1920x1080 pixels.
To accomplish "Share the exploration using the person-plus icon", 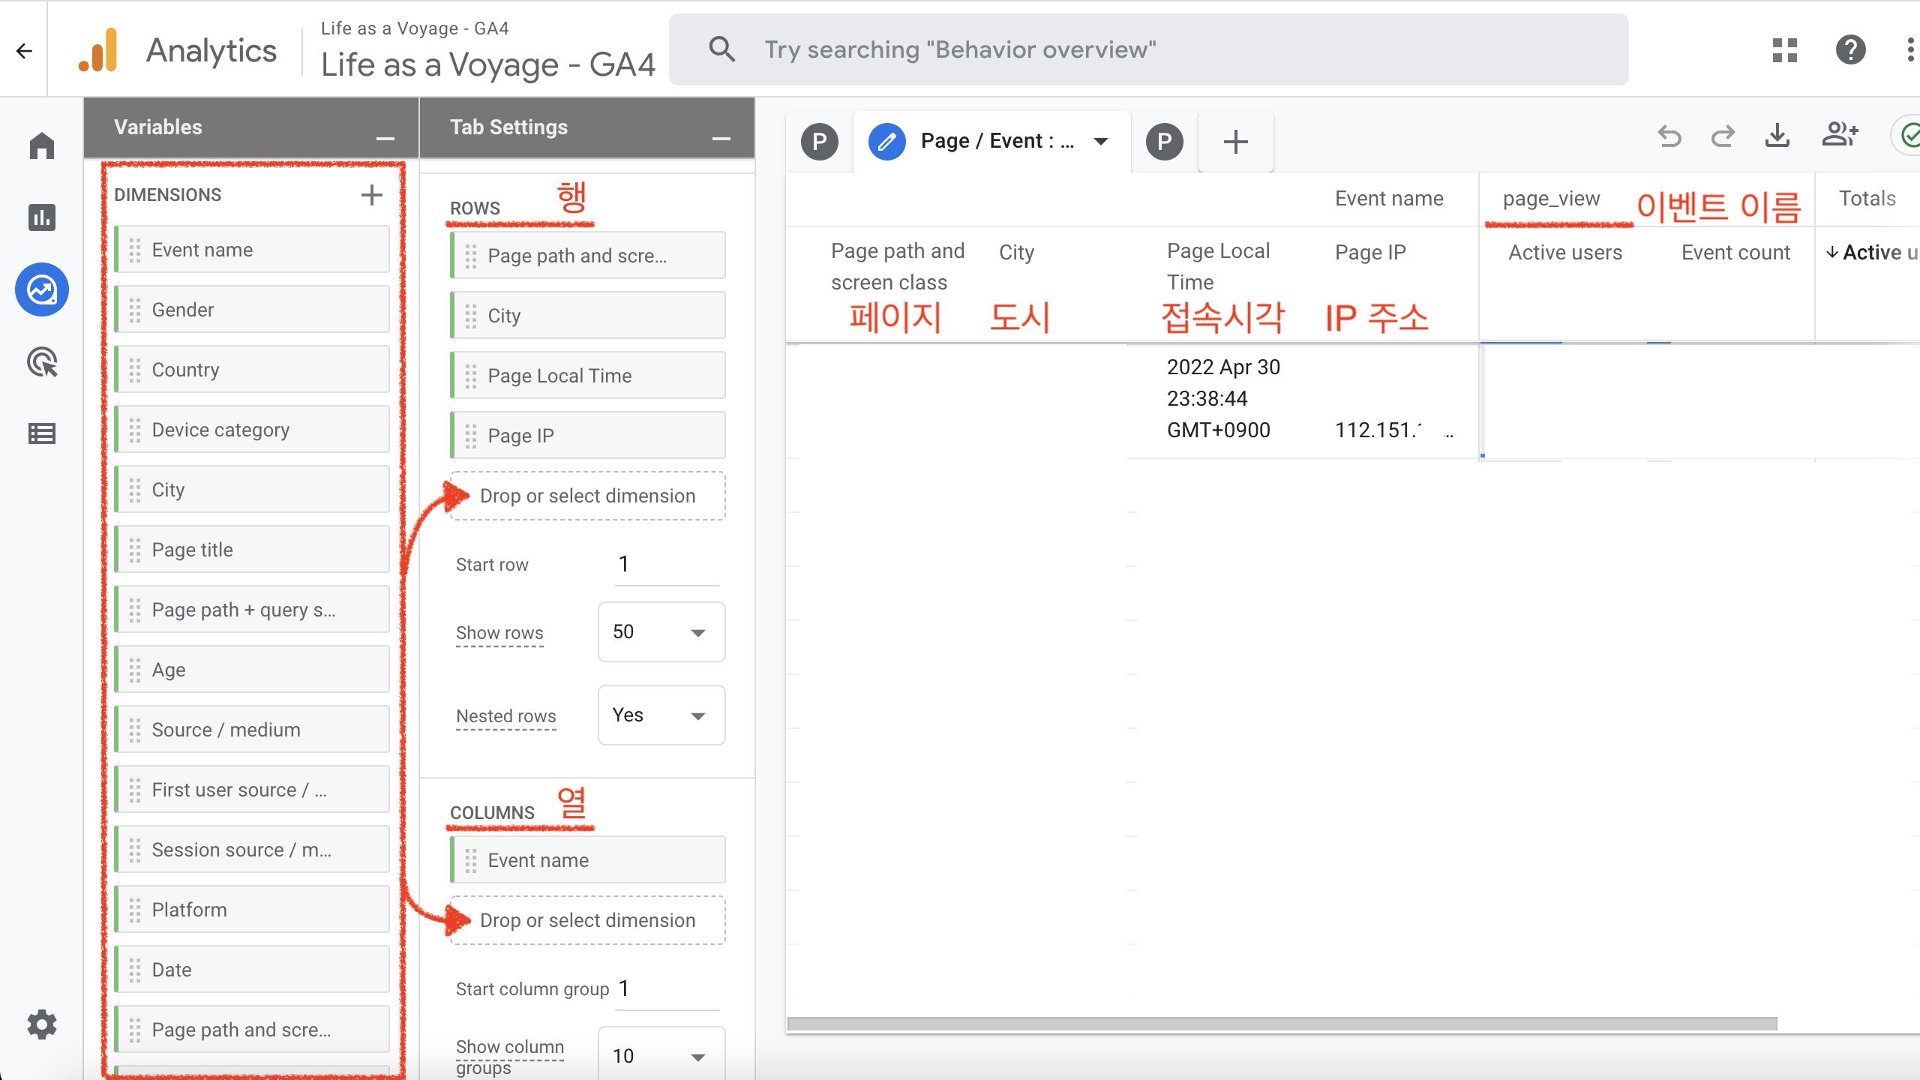I will (x=1840, y=136).
